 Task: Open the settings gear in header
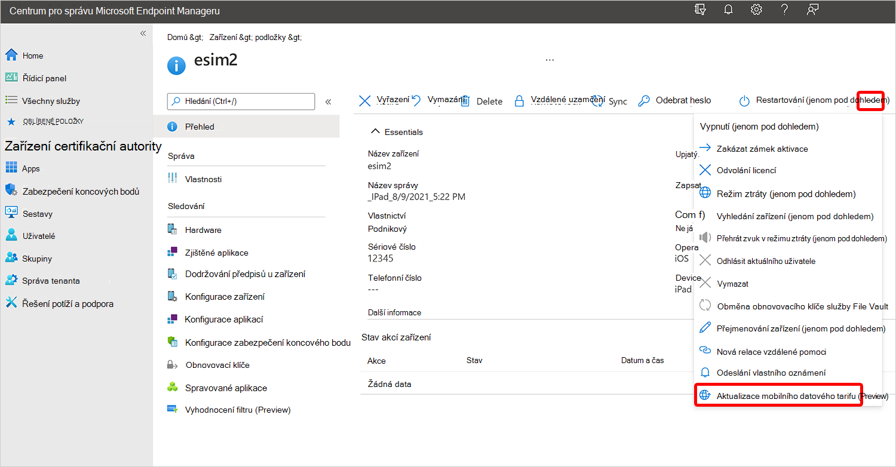756,10
